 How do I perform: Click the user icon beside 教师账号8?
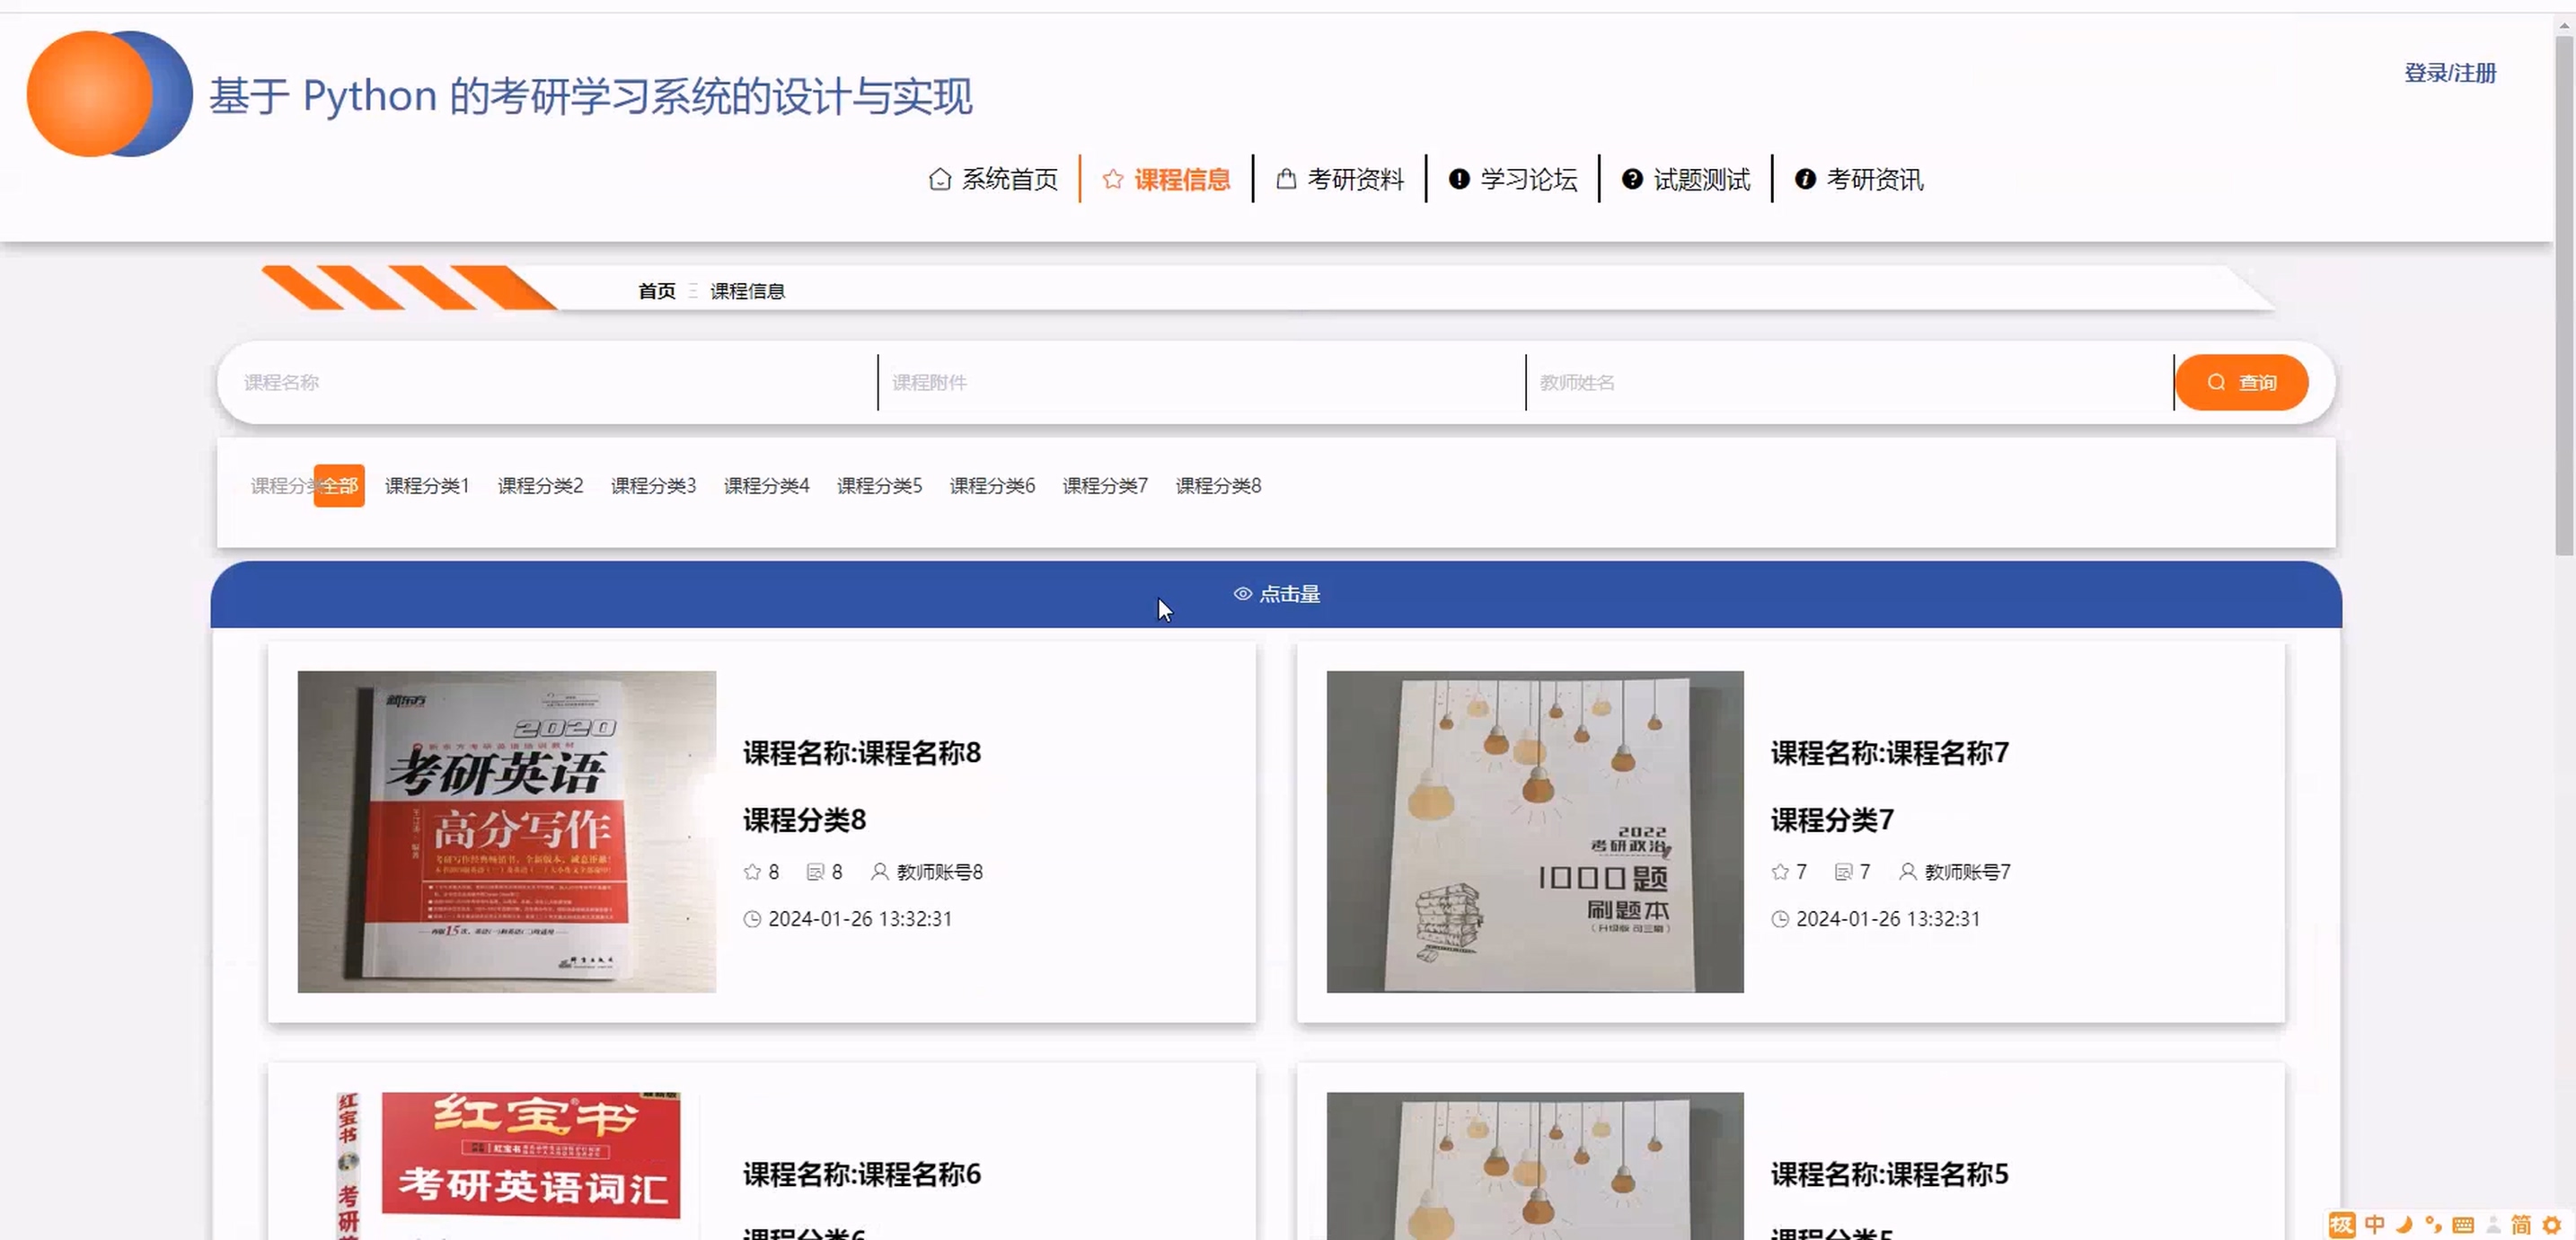click(879, 872)
